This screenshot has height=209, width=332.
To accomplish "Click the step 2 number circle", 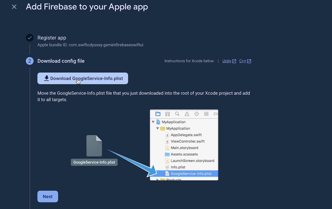I will tap(30, 61).
